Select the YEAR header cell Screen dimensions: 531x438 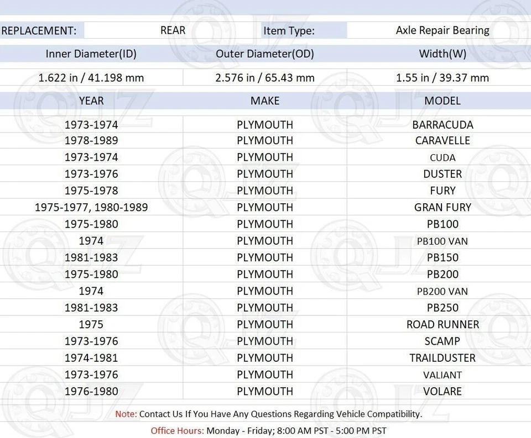[x=91, y=101]
